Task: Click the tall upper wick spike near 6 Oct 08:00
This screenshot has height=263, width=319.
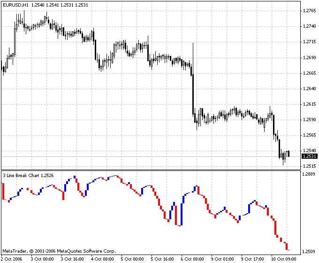Action: click(193, 47)
